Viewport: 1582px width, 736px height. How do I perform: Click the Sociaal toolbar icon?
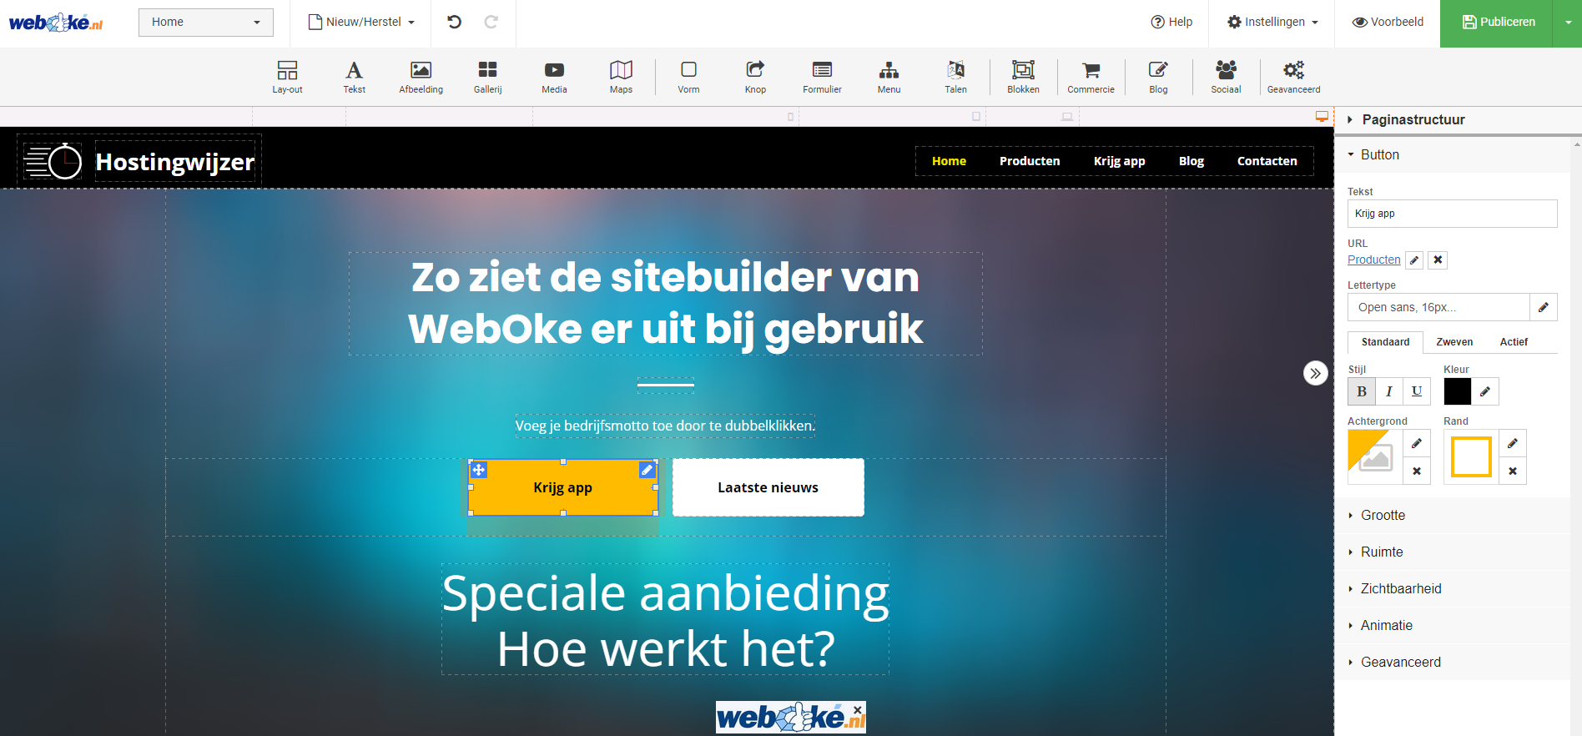(x=1226, y=77)
